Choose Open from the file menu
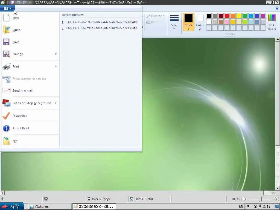 point(30,30)
